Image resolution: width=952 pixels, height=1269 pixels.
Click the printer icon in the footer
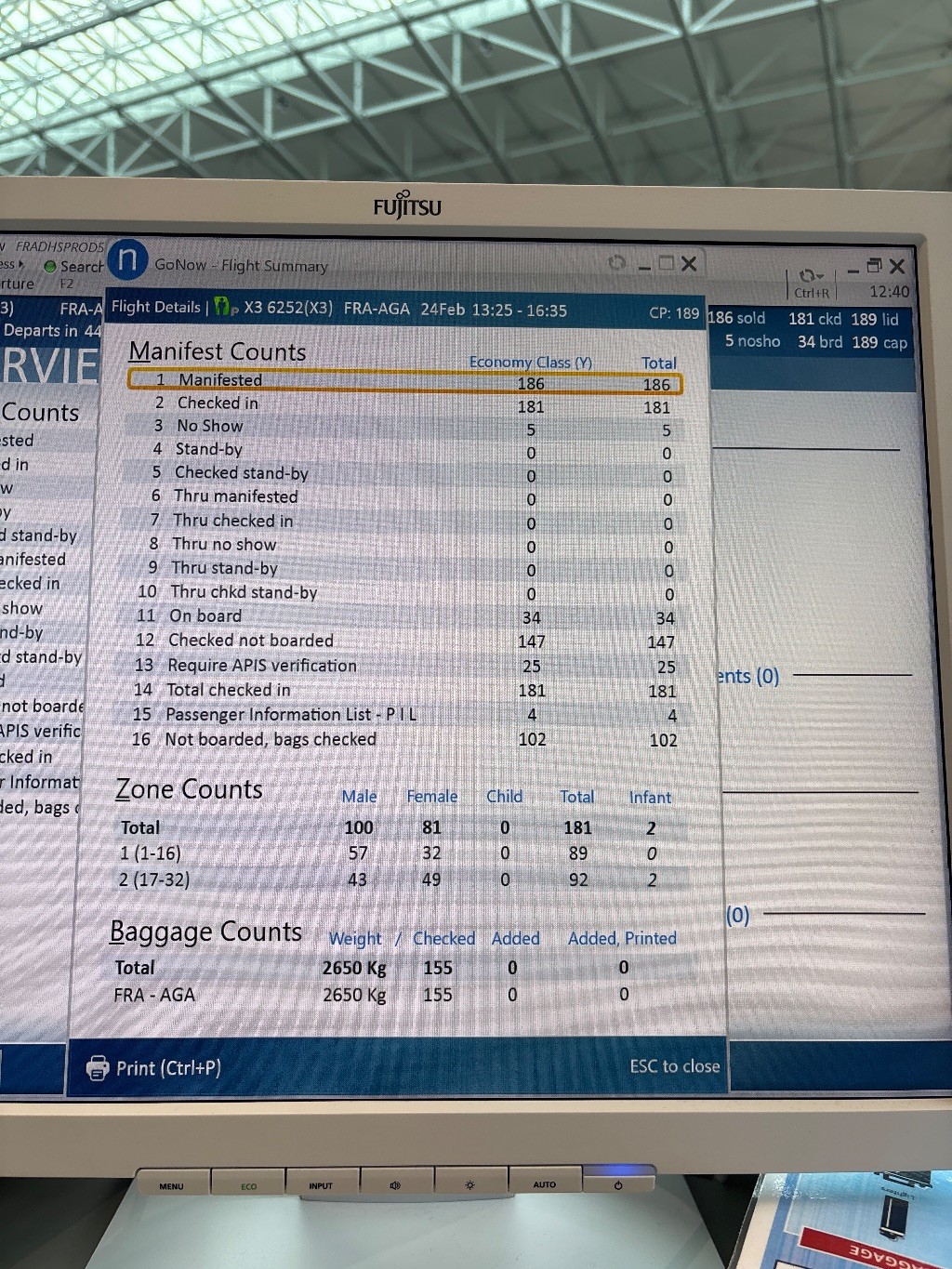click(98, 1068)
